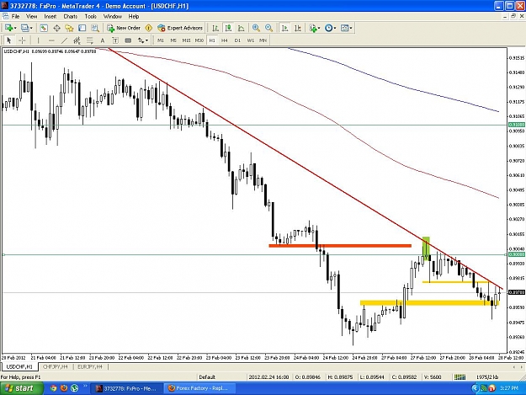Click the 'Default' profile in status bar

(x=207, y=376)
